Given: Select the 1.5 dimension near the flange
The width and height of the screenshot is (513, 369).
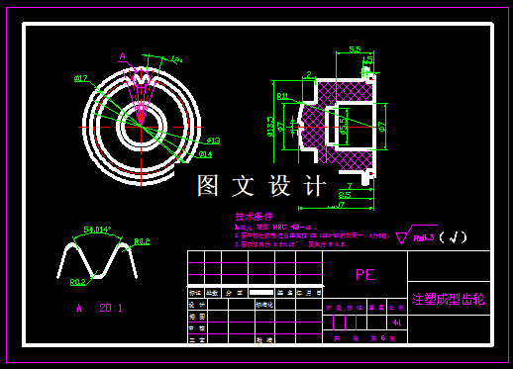Looking at the screenshot, I should click(x=367, y=59).
